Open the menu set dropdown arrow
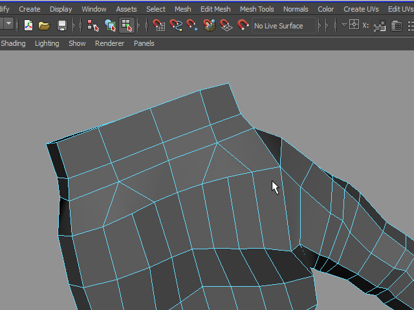This screenshot has width=414, height=310. click(x=8, y=23)
